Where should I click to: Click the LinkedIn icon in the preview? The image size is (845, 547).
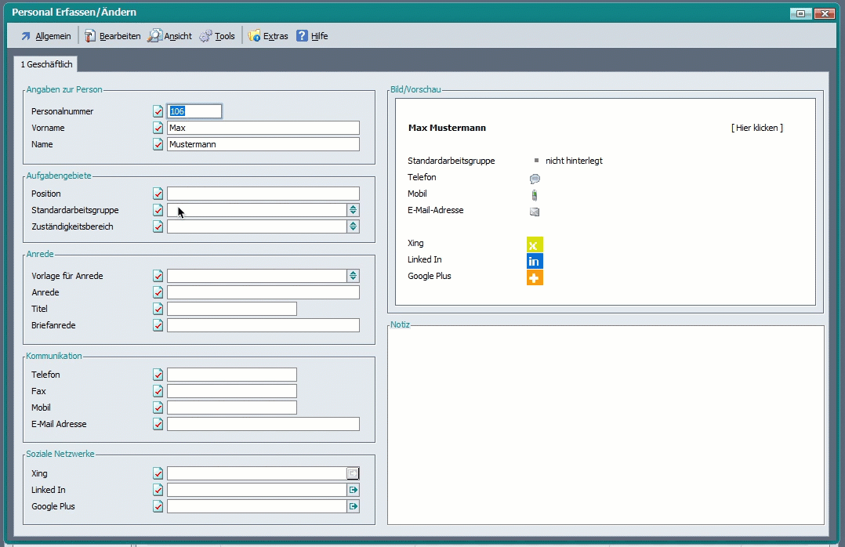point(535,261)
